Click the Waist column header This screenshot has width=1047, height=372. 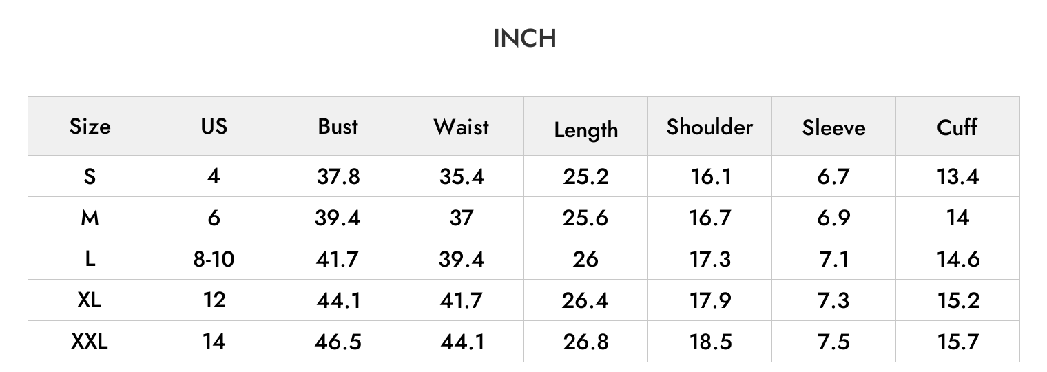462,127
